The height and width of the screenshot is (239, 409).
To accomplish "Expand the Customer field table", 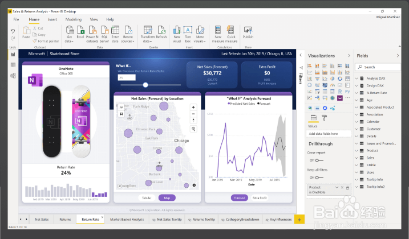I will tap(357, 129).
